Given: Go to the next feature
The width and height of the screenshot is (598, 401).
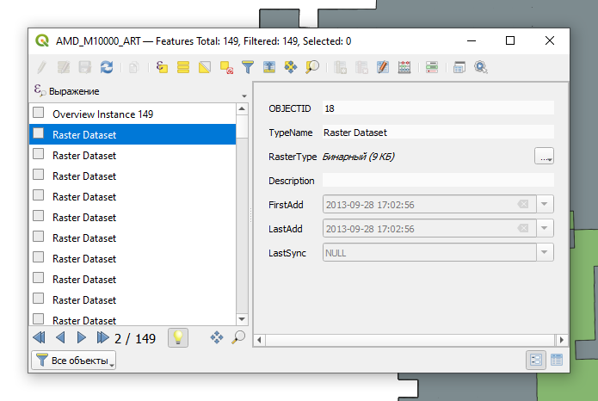Looking at the screenshot, I should [x=81, y=337].
